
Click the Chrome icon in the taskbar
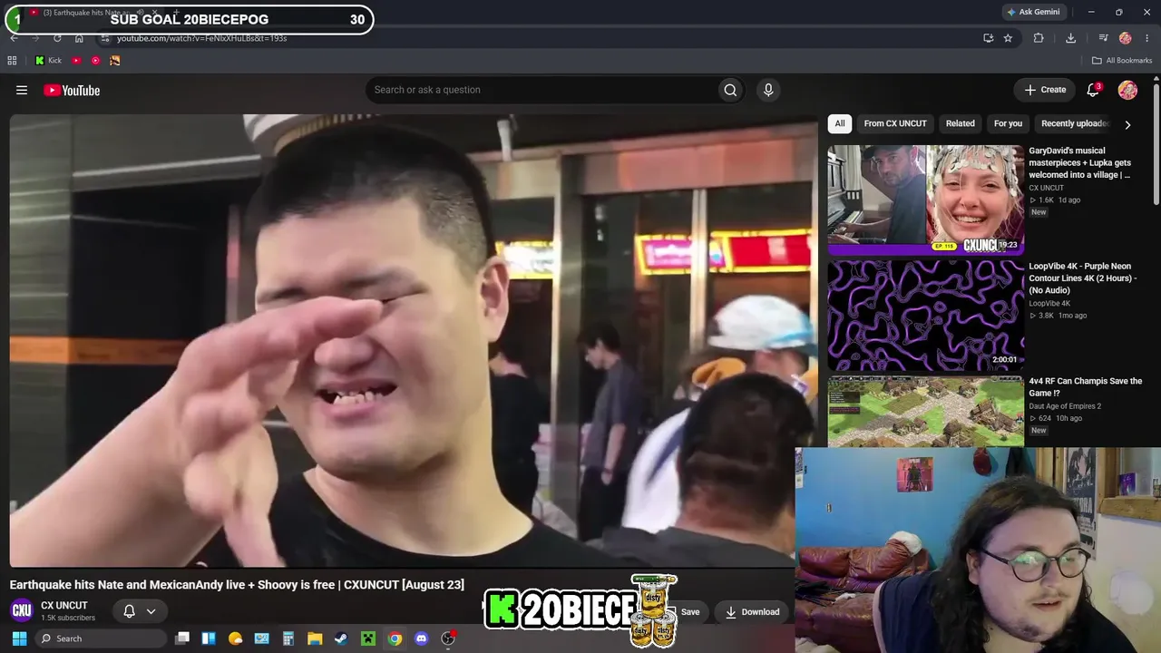395,638
